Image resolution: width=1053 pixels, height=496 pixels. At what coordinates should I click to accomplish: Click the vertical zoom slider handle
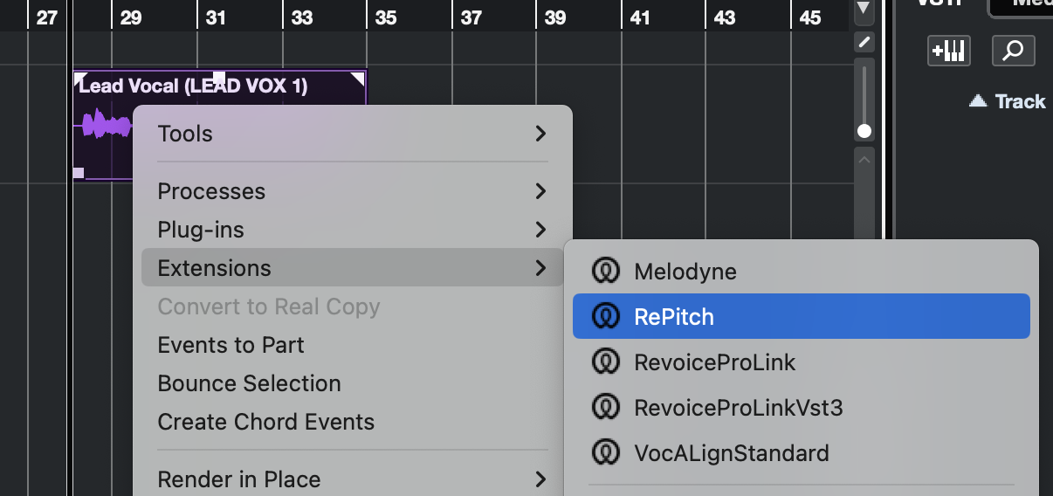pyautogui.click(x=864, y=131)
